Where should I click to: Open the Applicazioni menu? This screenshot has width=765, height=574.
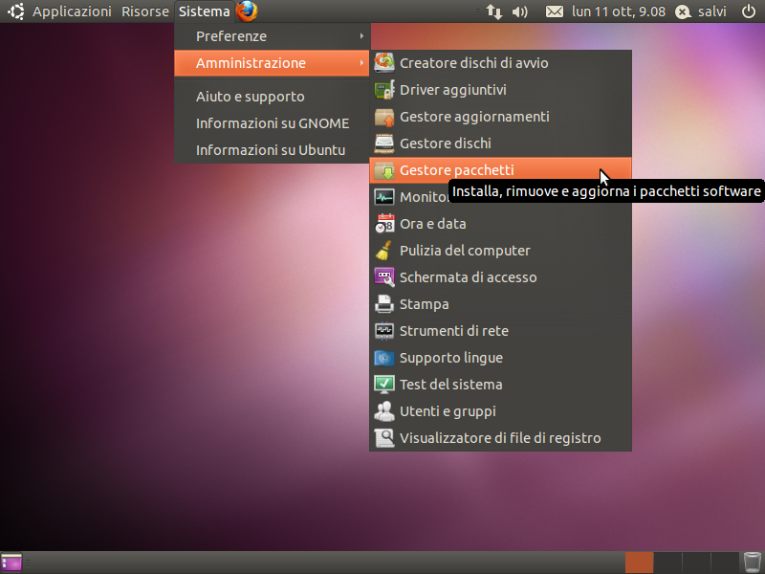[73, 11]
